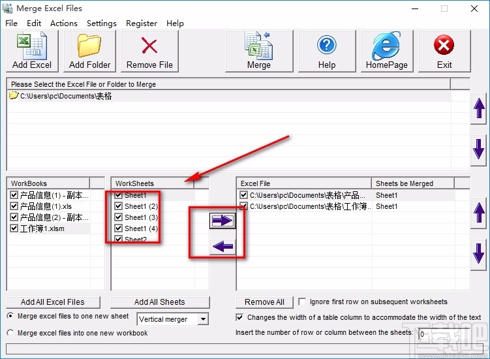Uncheck the Sheet1 (3) worksheet checkbox
The width and height of the screenshot is (490, 359).
[119, 217]
